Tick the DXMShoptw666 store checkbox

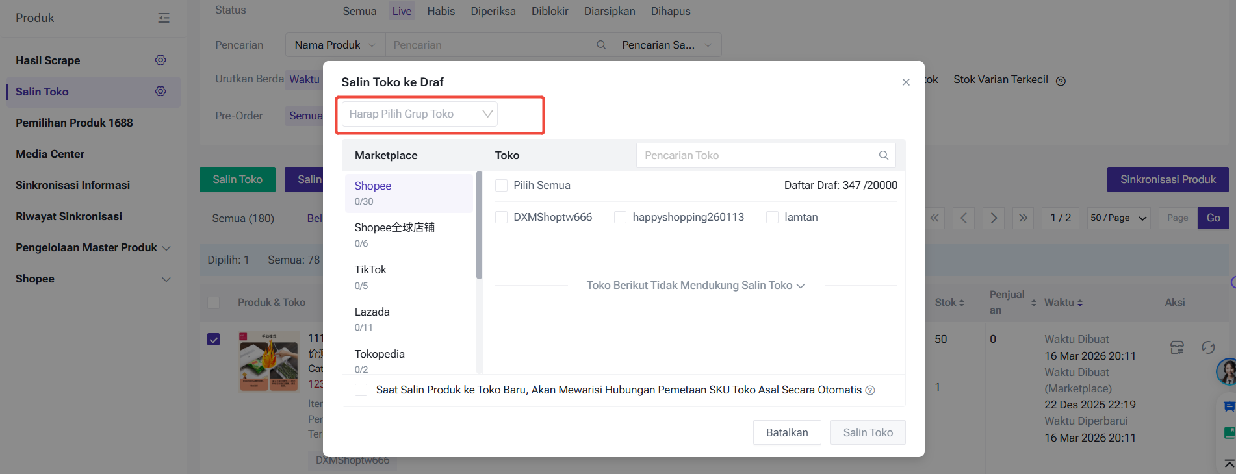pos(501,218)
